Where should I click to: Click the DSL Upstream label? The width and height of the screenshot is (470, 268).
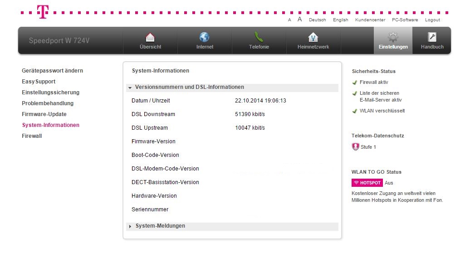click(x=150, y=128)
